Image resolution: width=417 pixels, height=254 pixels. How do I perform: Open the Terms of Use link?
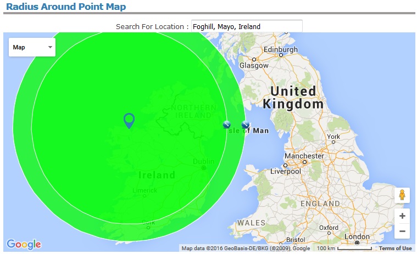tap(395, 249)
